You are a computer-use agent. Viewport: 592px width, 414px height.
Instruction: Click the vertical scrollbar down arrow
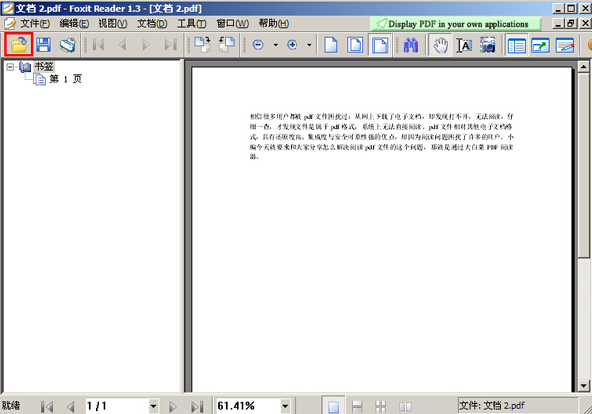click(x=584, y=386)
